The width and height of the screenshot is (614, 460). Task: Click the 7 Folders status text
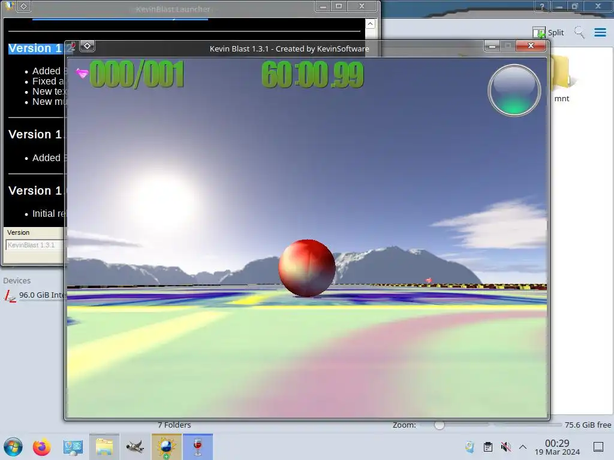click(x=174, y=425)
